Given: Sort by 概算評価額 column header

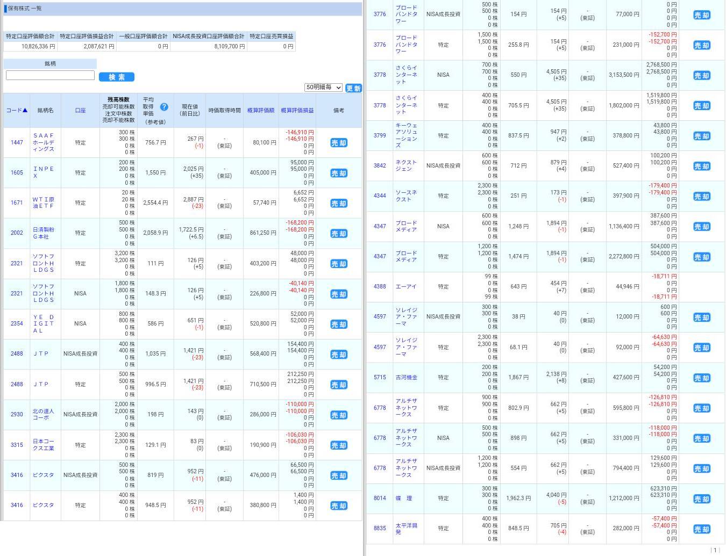Looking at the screenshot, I should 261,110.
